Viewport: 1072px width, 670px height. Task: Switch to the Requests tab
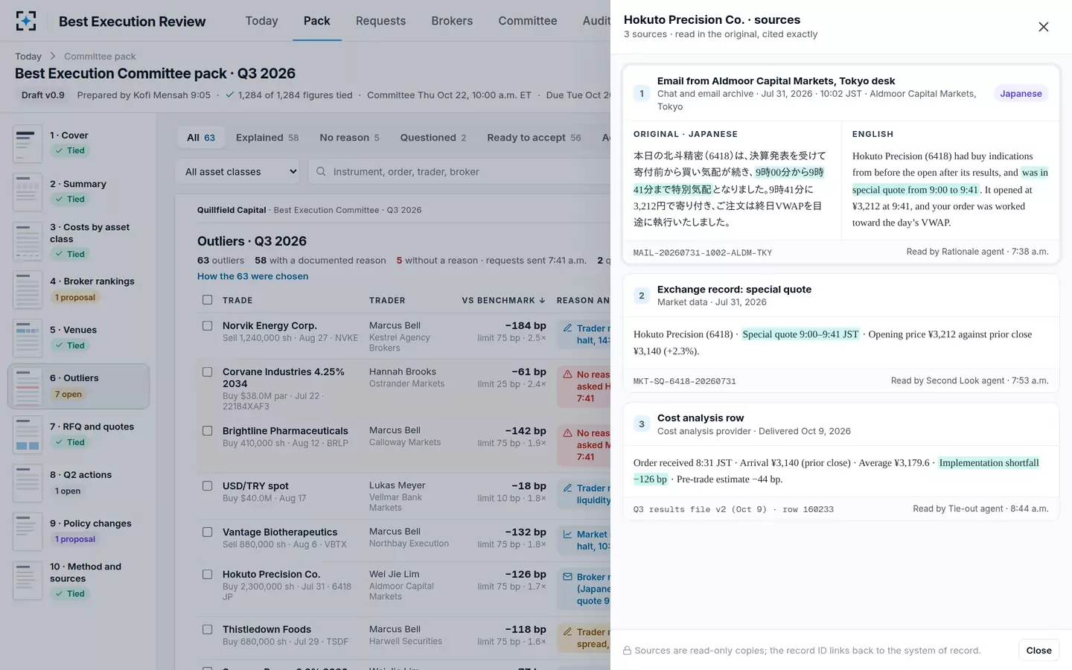(x=380, y=21)
